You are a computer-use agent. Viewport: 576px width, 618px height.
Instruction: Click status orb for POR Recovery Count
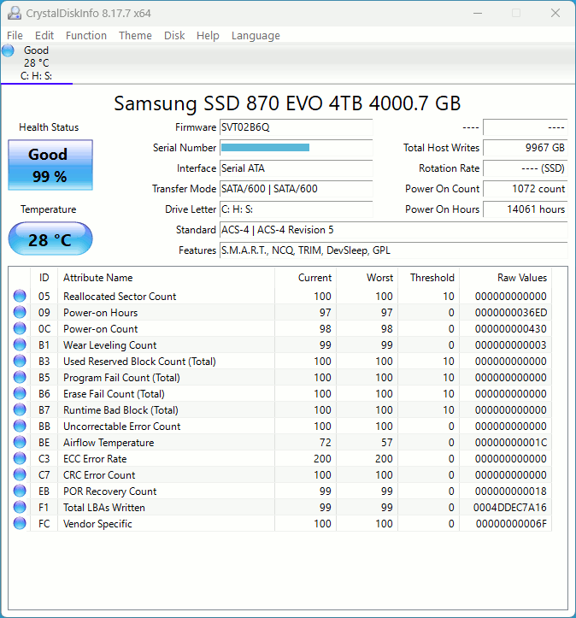20,491
